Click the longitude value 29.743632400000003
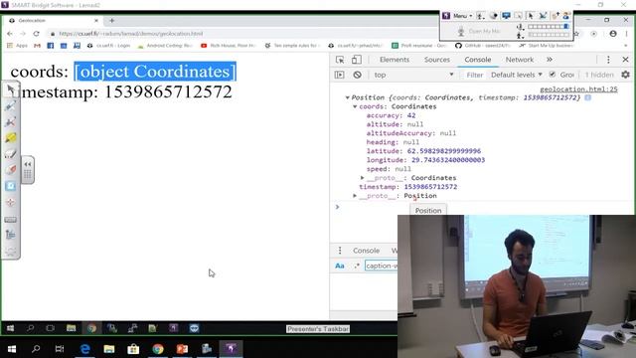Viewport: 636px width, 358px height. click(448, 160)
